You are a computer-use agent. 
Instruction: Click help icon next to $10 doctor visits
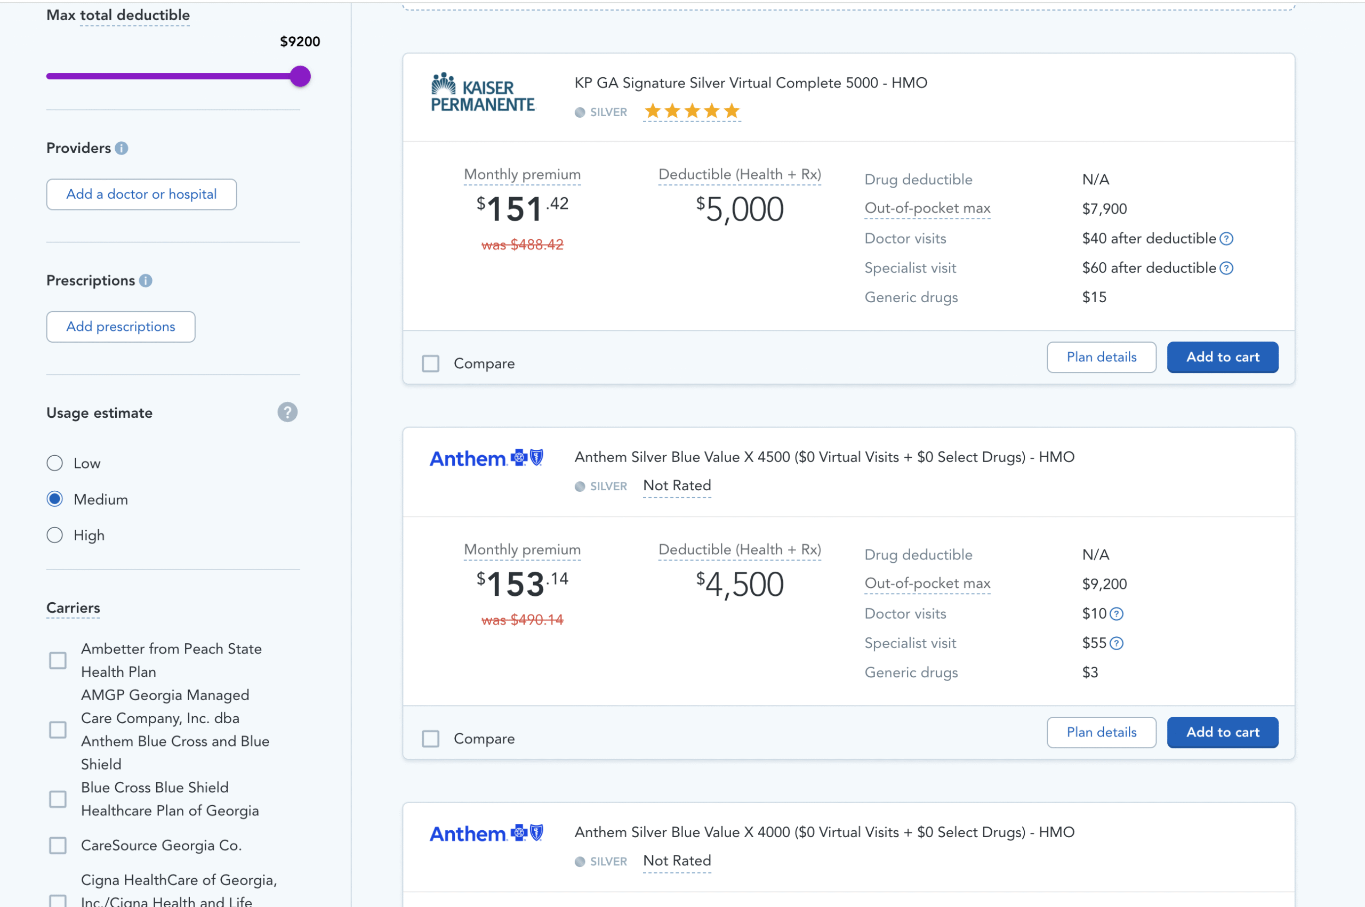(x=1117, y=614)
